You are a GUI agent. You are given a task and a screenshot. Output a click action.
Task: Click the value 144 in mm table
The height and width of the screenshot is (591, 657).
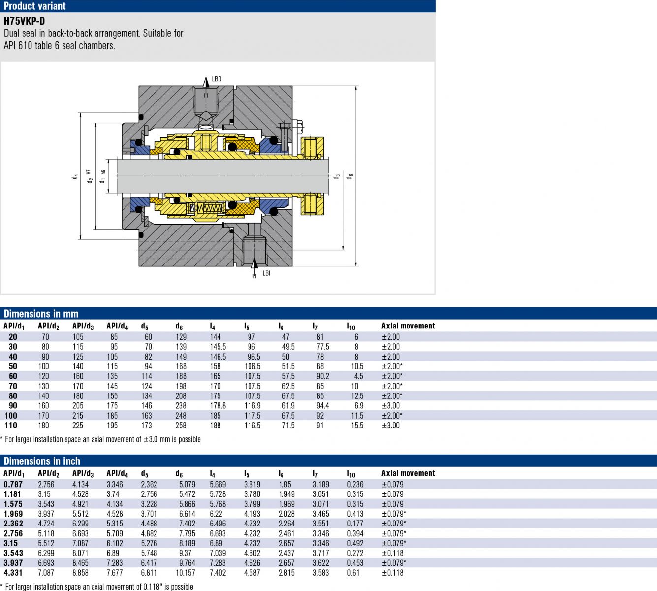coord(216,337)
